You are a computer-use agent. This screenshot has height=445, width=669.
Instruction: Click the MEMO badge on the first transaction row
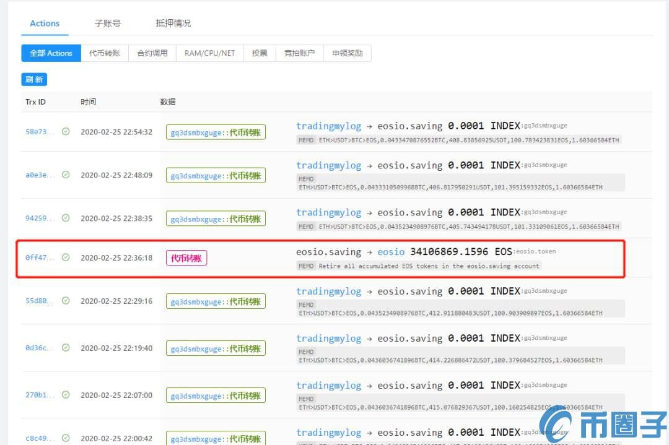pyautogui.click(x=305, y=139)
